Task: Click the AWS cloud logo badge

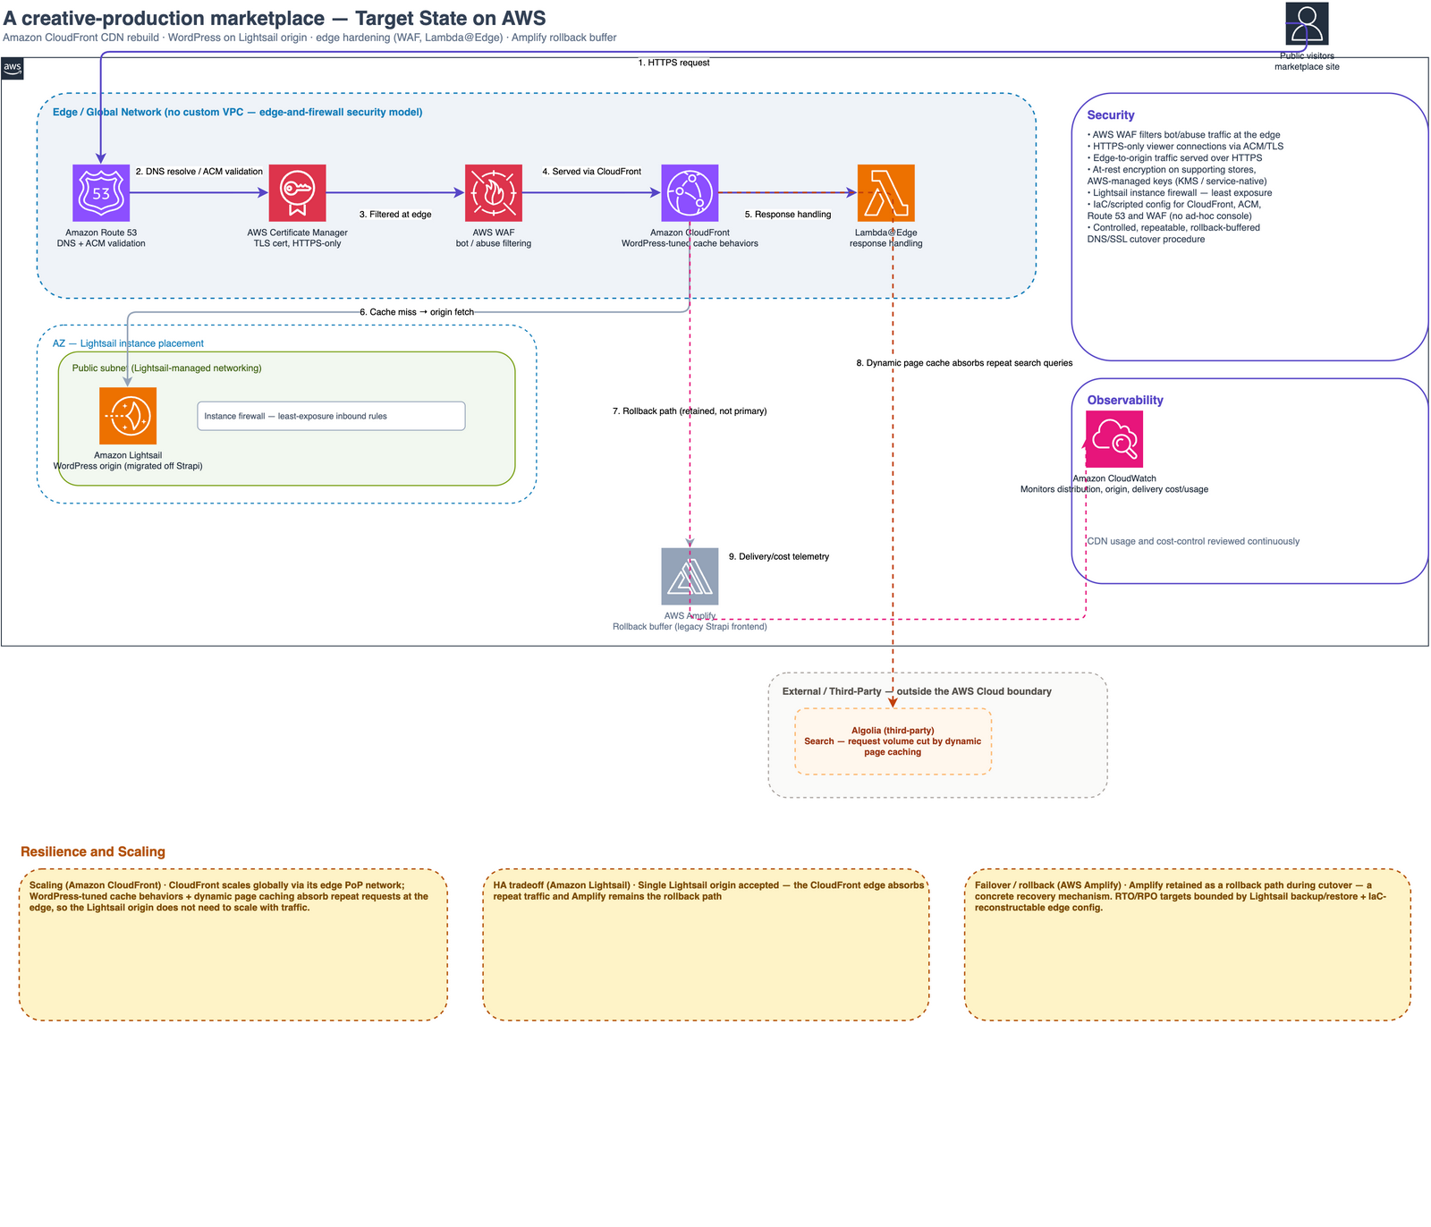Action: [13, 68]
